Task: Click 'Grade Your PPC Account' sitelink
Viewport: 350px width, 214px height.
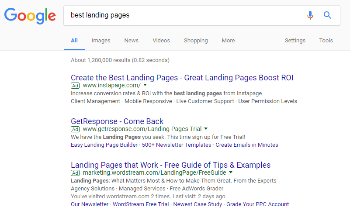Action: 258,204
